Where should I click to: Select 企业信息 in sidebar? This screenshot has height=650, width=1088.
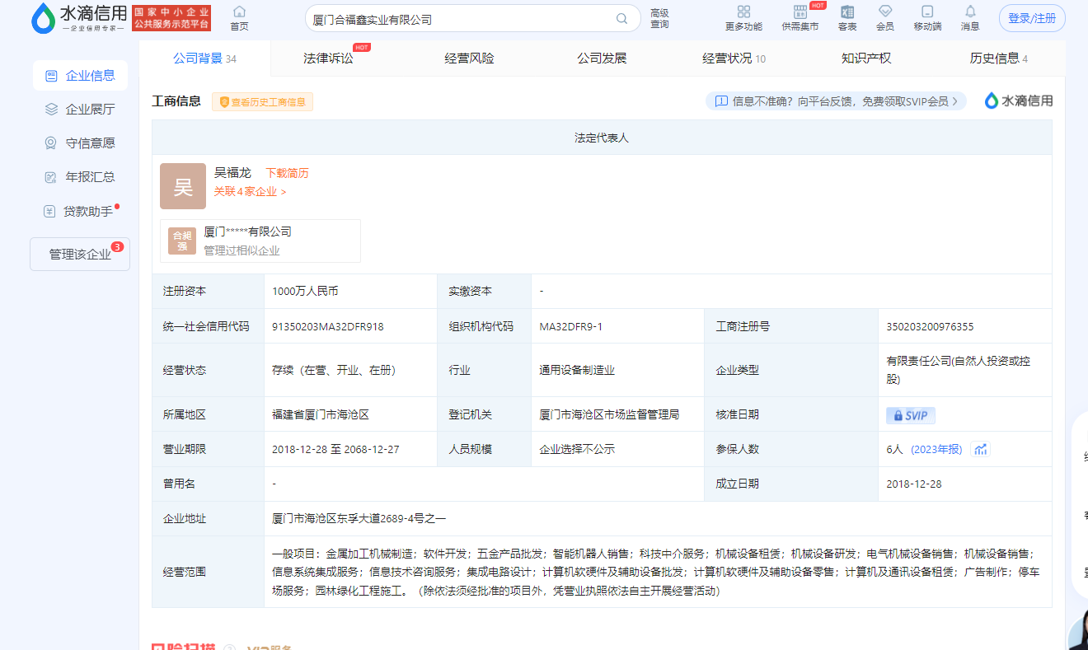coord(80,76)
